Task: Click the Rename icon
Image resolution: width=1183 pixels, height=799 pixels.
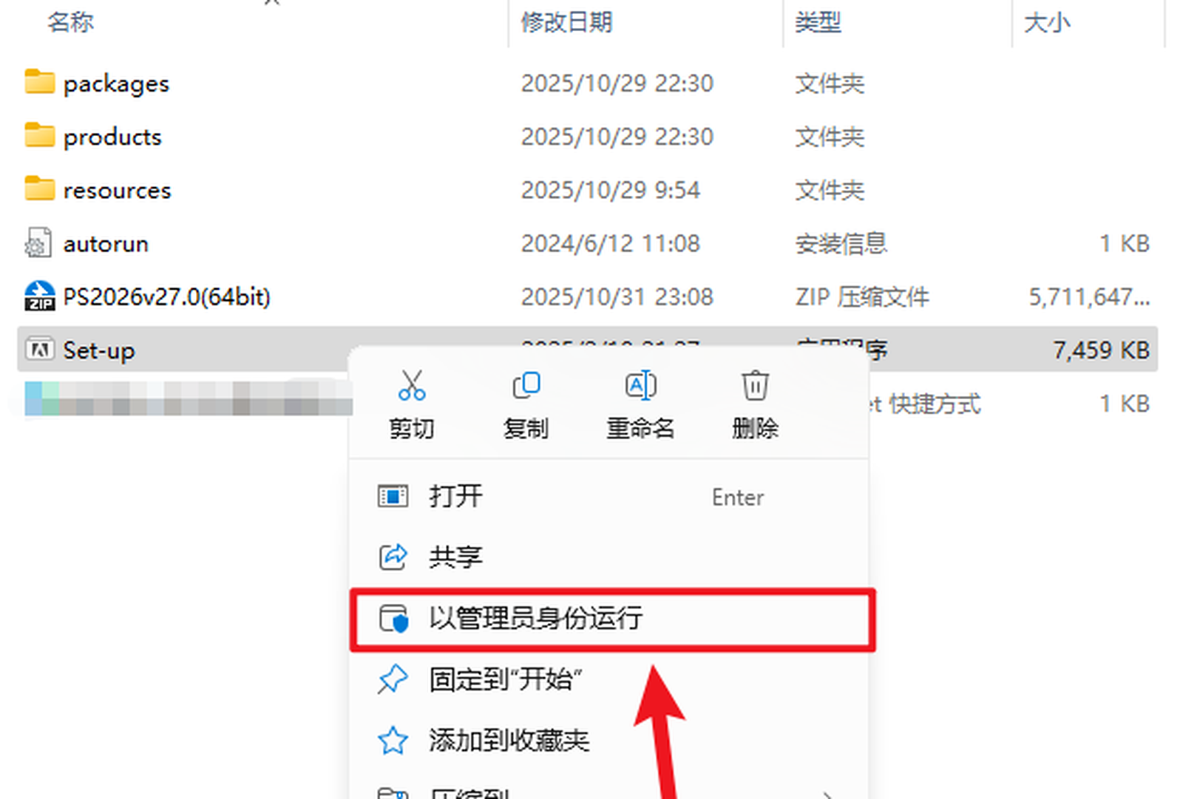Action: [640, 385]
